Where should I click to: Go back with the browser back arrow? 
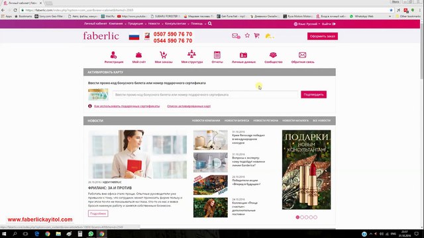(x=3, y=11)
